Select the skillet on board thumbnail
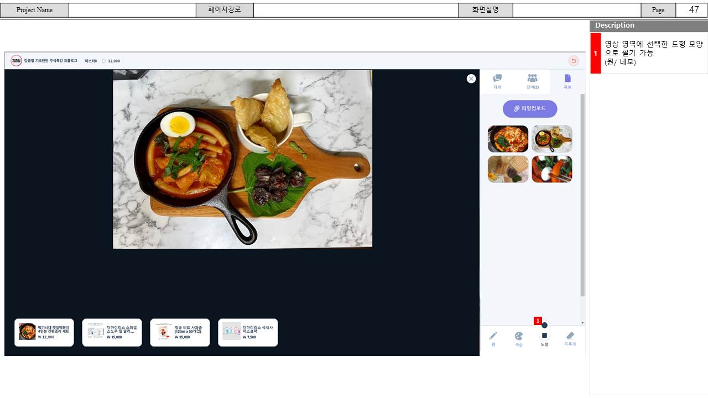This screenshot has width=708, height=398. pos(552,139)
